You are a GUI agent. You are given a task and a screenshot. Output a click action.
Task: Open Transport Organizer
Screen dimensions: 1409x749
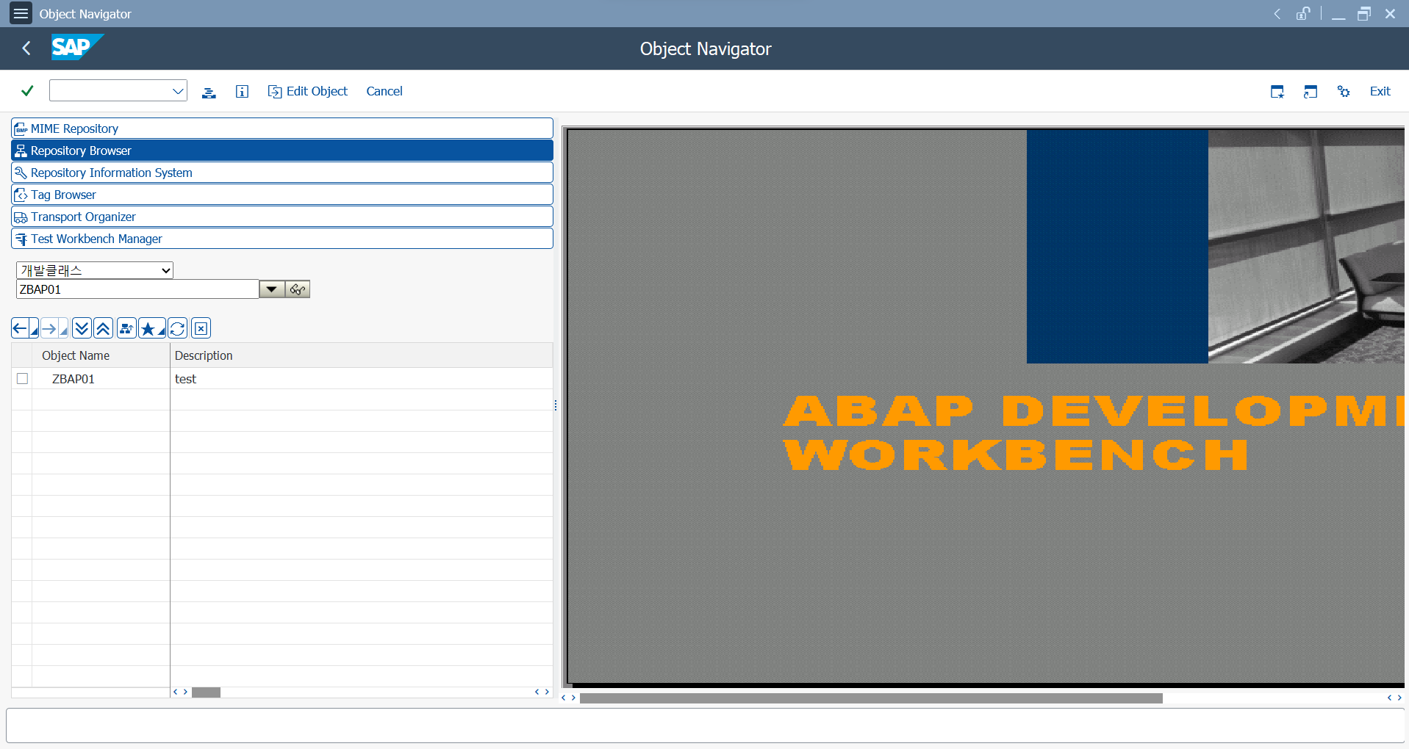(x=282, y=217)
